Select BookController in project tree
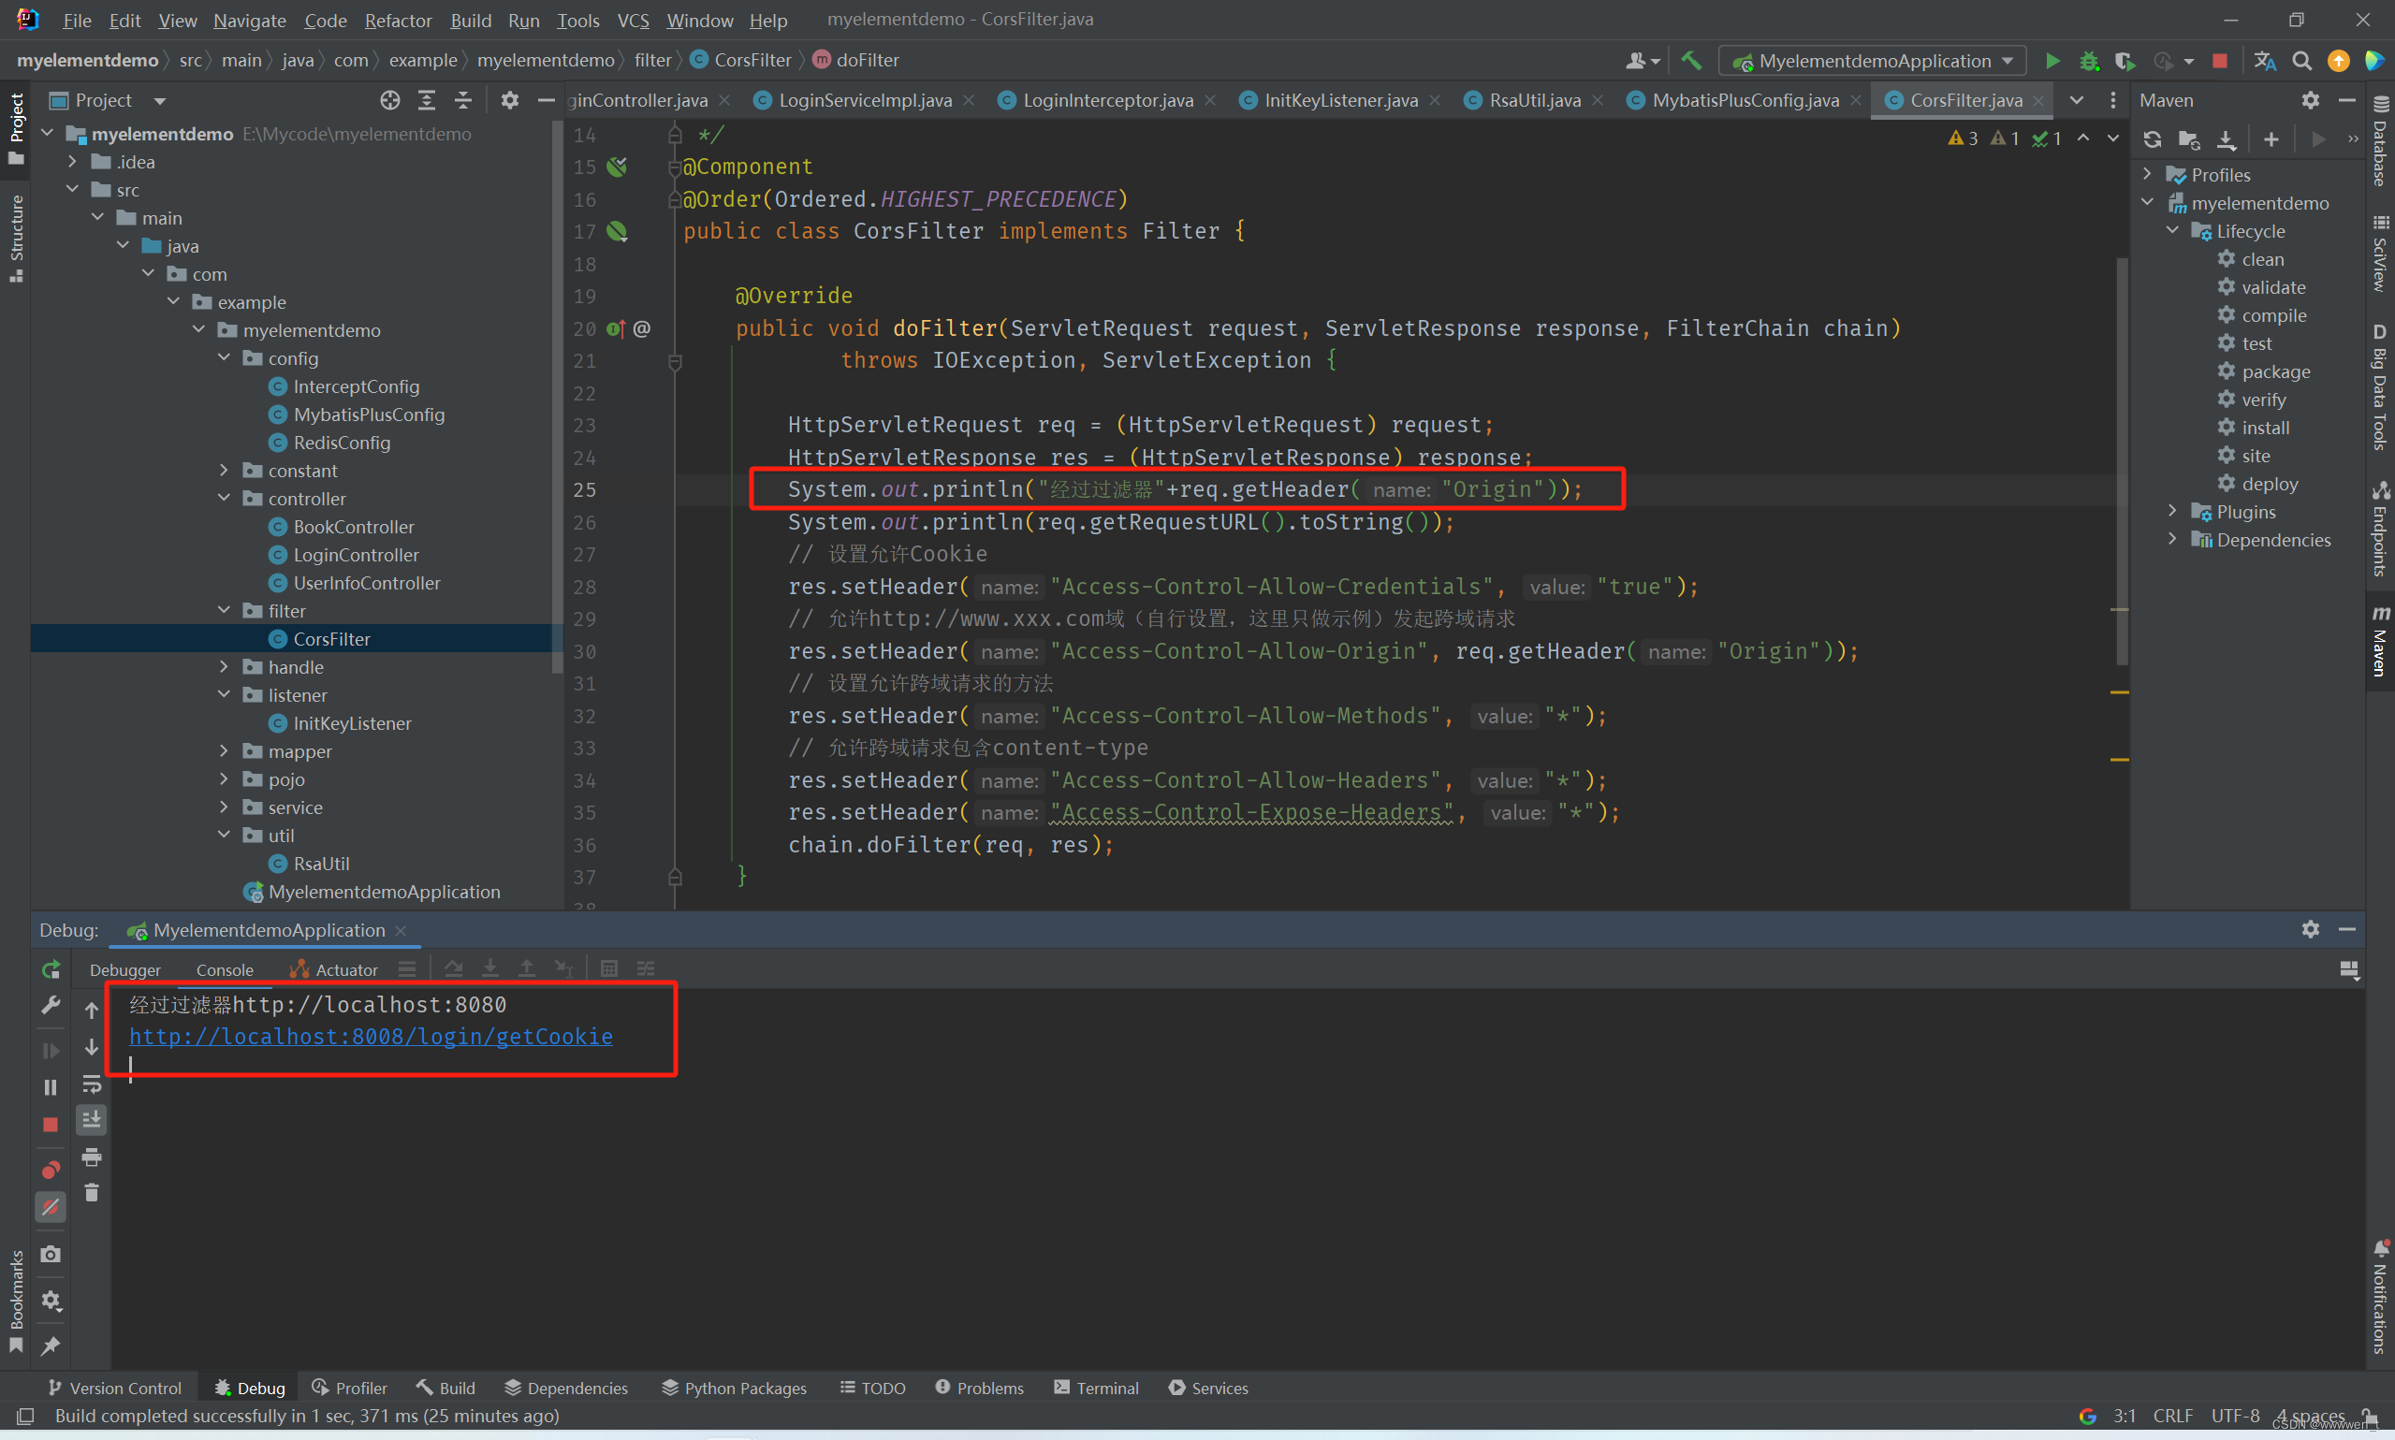Screen dimensions: 2395x1440 [353, 527]
